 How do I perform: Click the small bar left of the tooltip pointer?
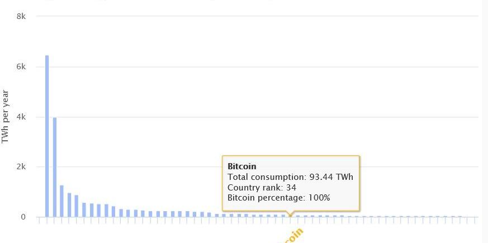click(x=283, y=216)
